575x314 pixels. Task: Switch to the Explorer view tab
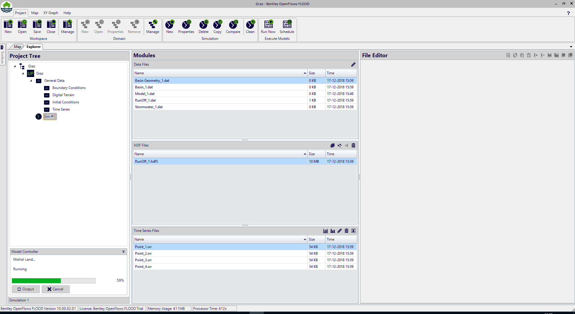click(x=34, y=47)
